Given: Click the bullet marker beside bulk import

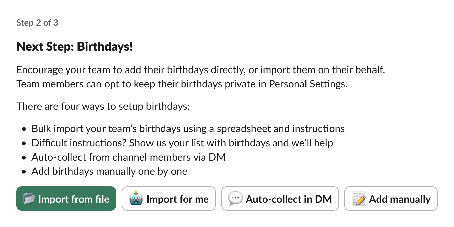Looking at the screenshot, I should click(x=24, y=129).
